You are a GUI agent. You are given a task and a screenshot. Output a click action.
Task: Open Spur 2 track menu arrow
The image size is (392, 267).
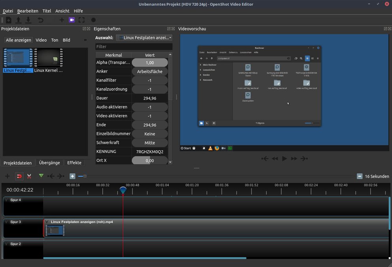point(6,244)
